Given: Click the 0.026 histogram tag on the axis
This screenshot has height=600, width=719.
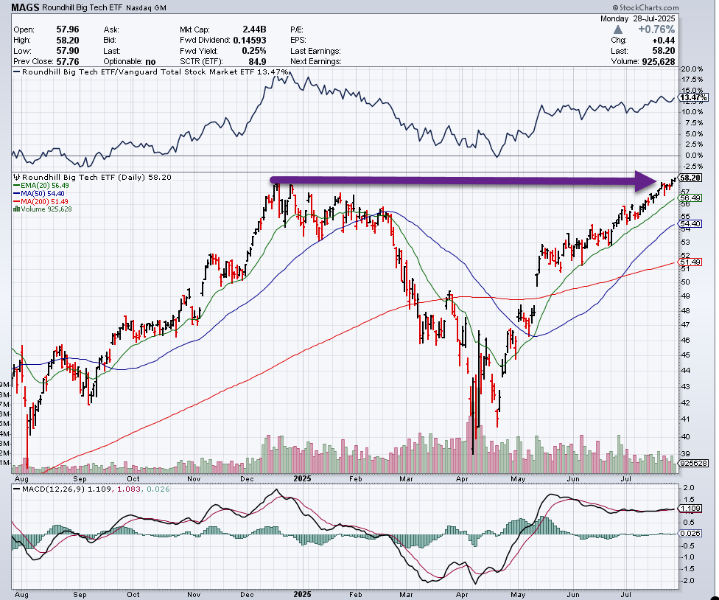Looking at the screenshot, I should (x=690, y=533).
